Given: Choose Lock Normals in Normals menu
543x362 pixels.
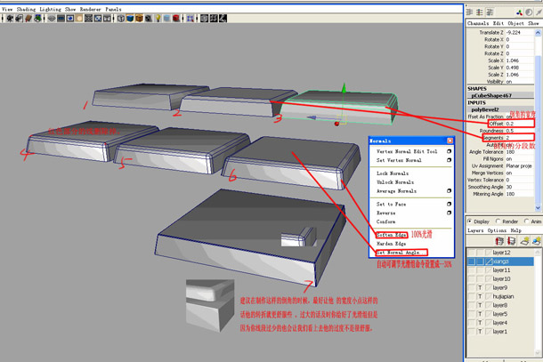Looking at the screenshot, I should click(393, 173).
